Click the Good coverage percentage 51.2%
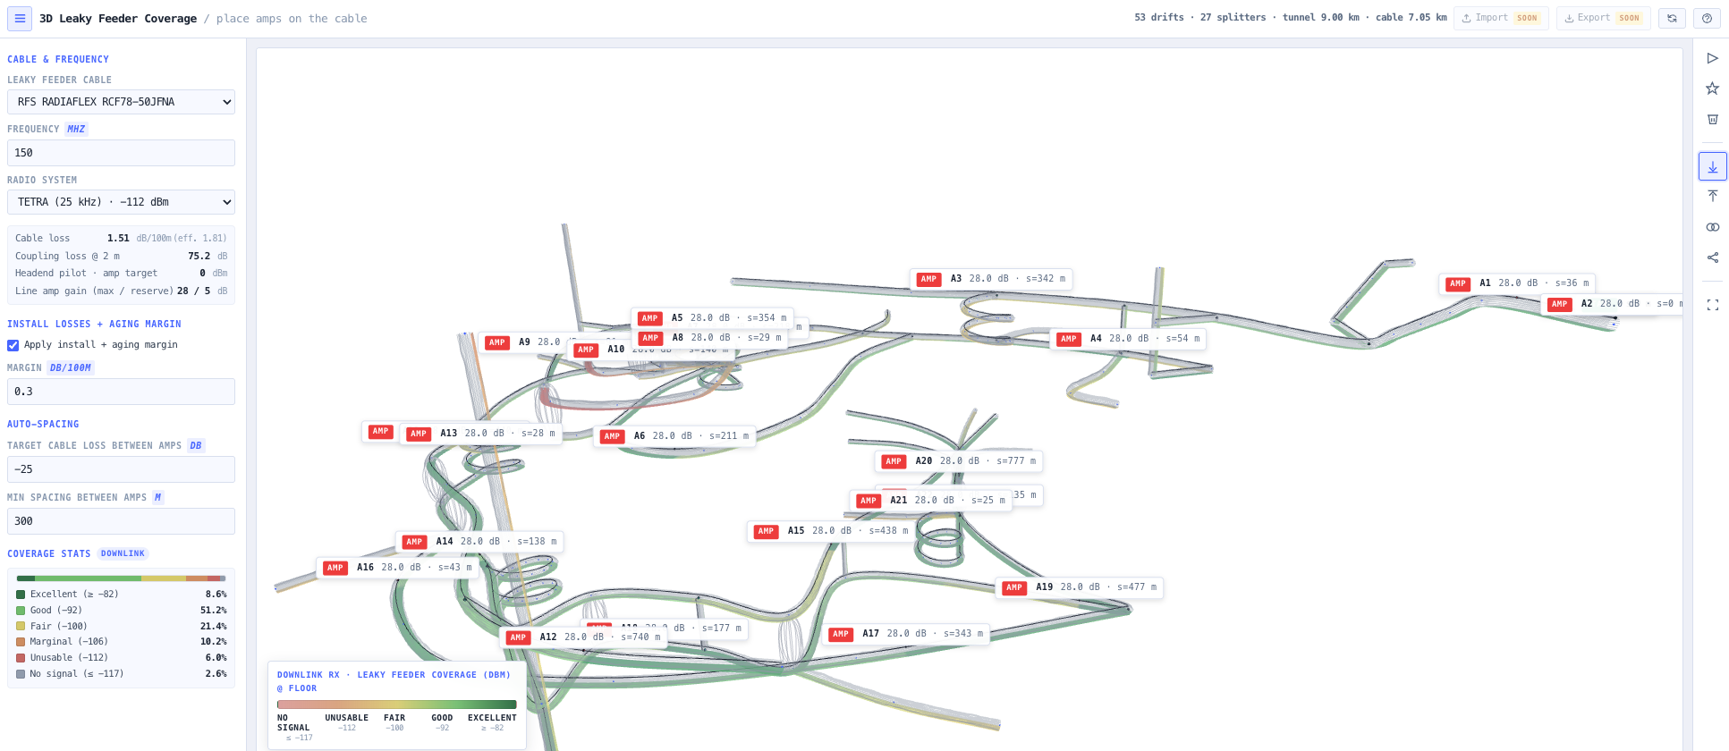 click(214, 611)
